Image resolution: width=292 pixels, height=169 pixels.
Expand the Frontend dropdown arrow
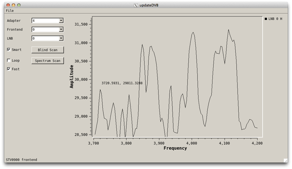click(61, 30)
